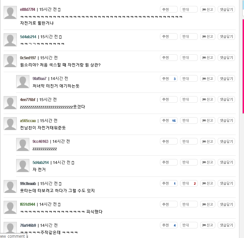Downvote 99c8eaab comment showing 반대 2
Image resolution: width=244 pixels, height=238 pixels.
[x=189, y=183]
